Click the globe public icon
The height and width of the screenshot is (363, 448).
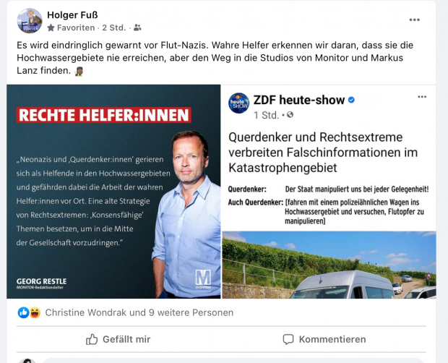coord(290,115)
